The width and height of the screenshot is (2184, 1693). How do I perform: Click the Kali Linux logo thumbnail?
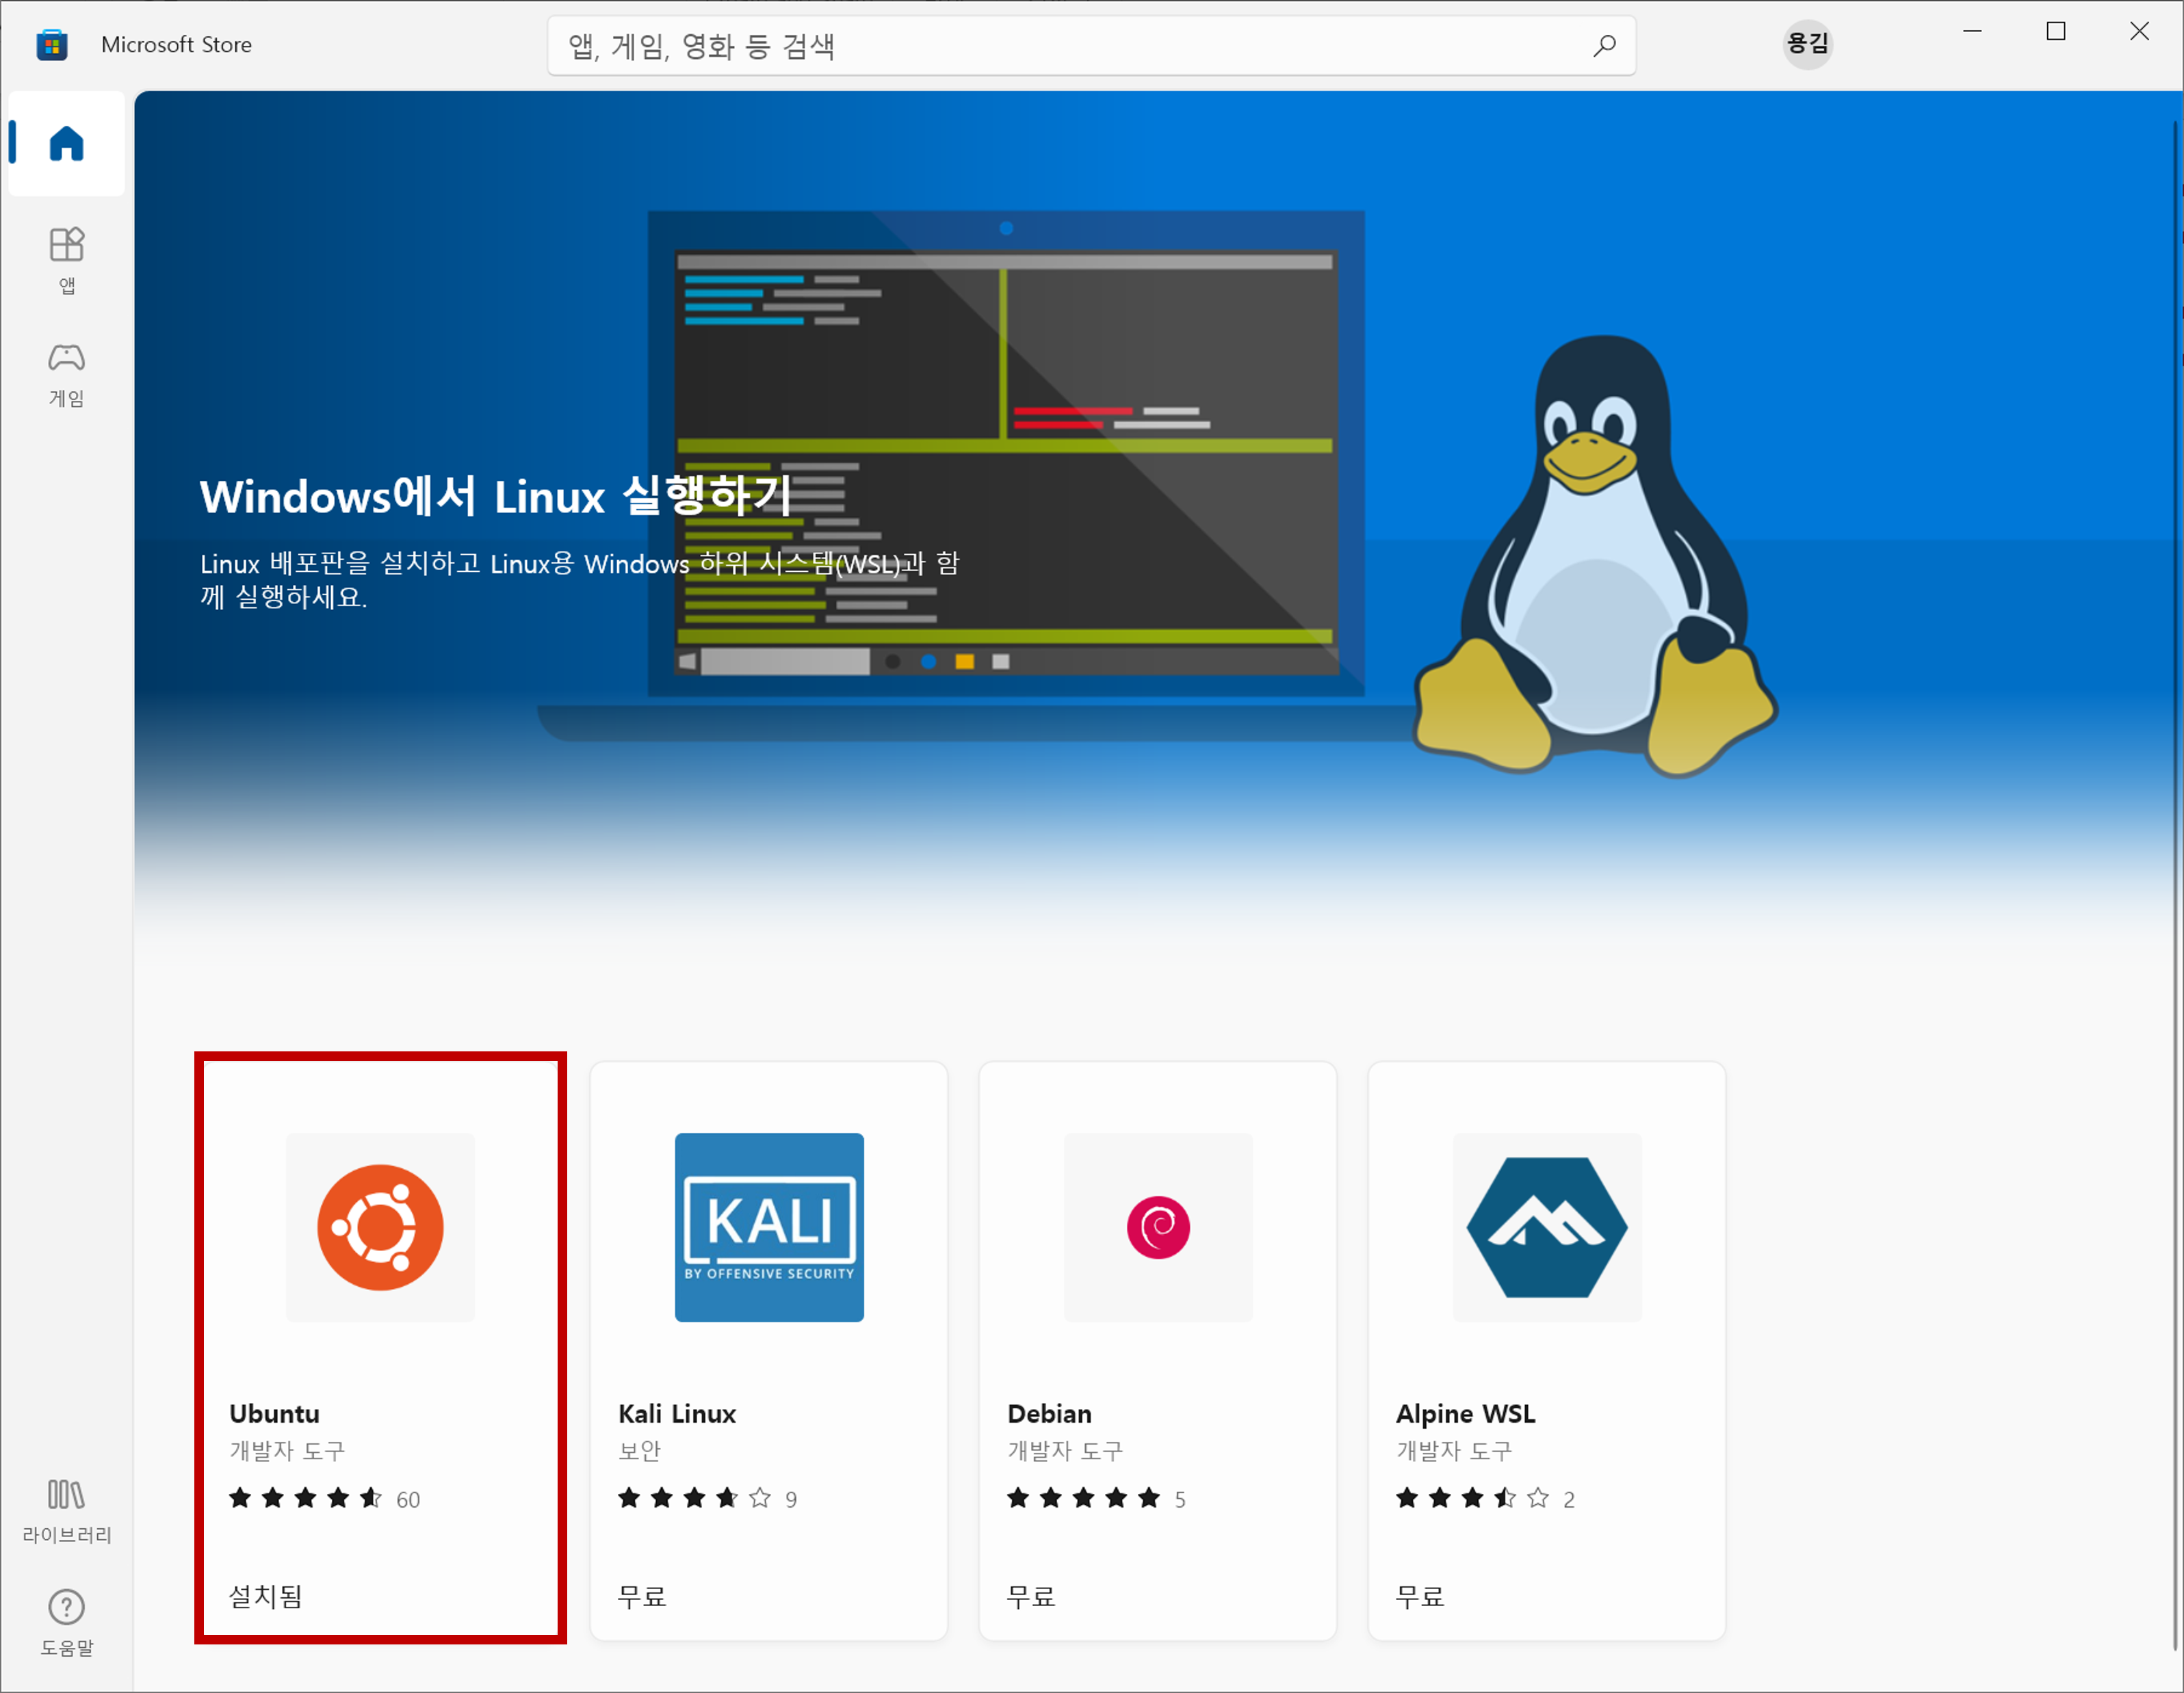click(769, 1227)
